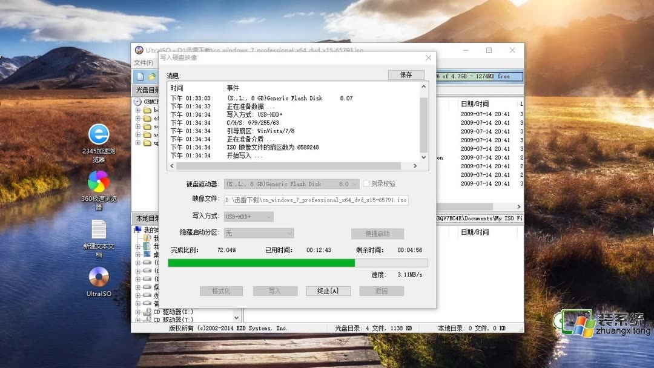The height and width of the screenshot is (368, 654).
Task: Click the New ISO document toolbar icon
Action: 141,77
